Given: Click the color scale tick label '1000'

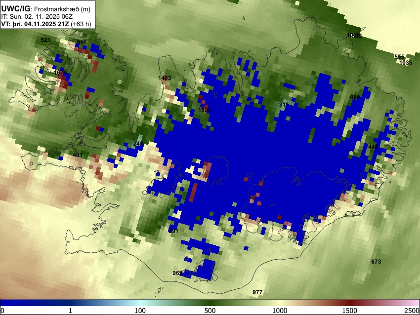Looking at the screenshot, I should coord(280,311).
